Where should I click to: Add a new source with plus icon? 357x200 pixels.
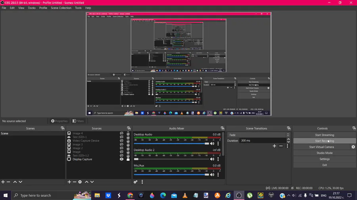(x=69, y=182)
